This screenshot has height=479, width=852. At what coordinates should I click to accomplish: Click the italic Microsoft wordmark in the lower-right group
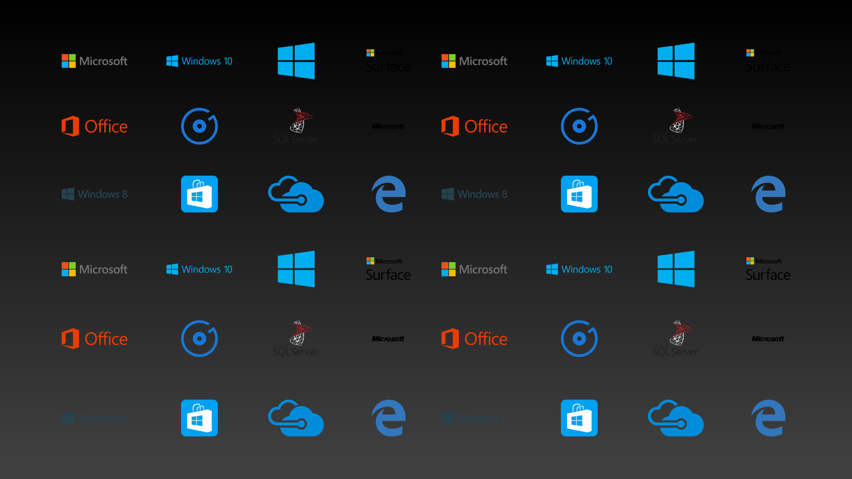pyautogui.click(x=768, y=339)
